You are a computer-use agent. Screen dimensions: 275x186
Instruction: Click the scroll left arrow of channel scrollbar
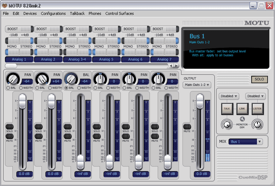[171, 66]
